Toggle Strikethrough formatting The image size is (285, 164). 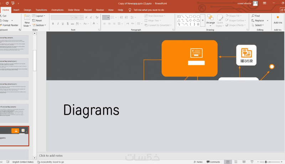pos(72,24)
